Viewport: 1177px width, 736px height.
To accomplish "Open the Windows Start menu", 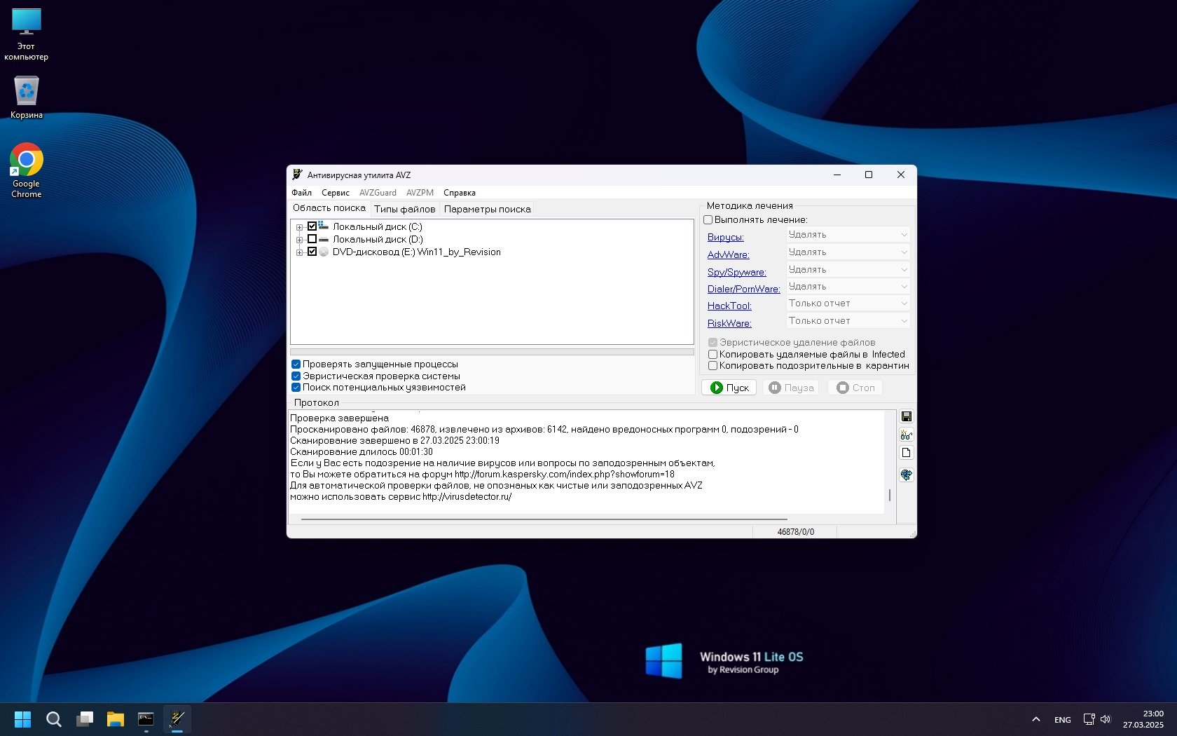I will pos(22,719).
